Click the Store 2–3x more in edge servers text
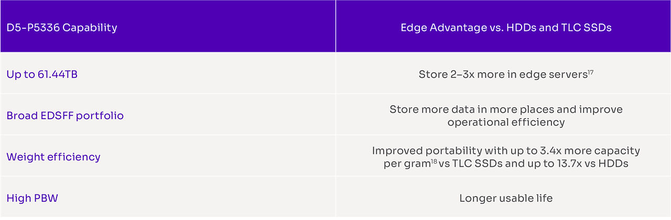The height and width of the screenshot is (220, 671). (502, 74)
